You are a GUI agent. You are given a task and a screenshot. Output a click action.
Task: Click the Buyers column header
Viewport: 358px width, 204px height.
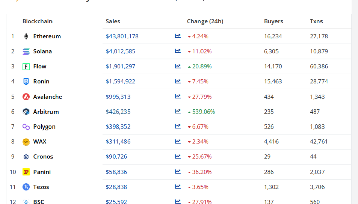(273, 21)
